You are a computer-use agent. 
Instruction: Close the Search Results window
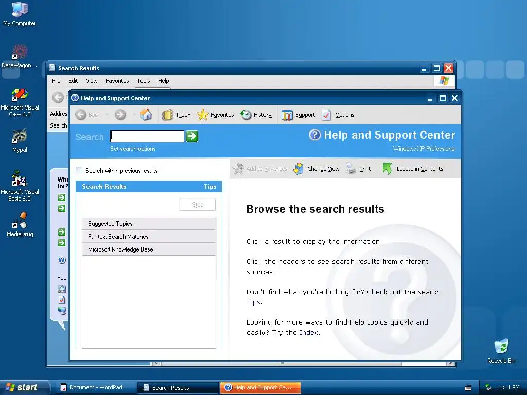(448, 68)
